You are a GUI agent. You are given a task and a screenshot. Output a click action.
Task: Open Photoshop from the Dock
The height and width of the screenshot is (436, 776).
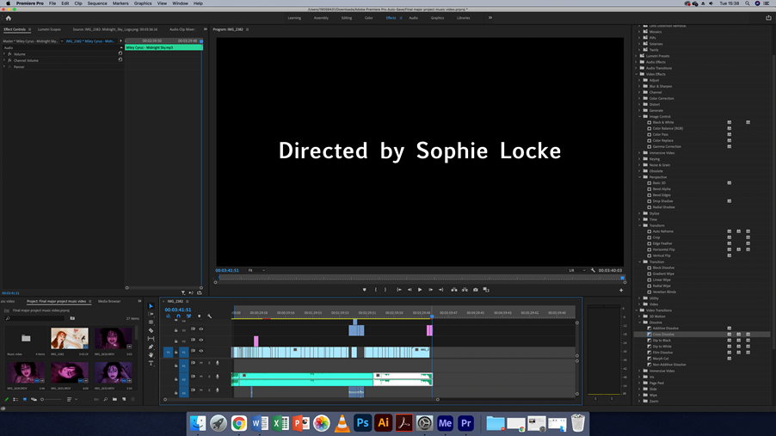coord(362,423)
